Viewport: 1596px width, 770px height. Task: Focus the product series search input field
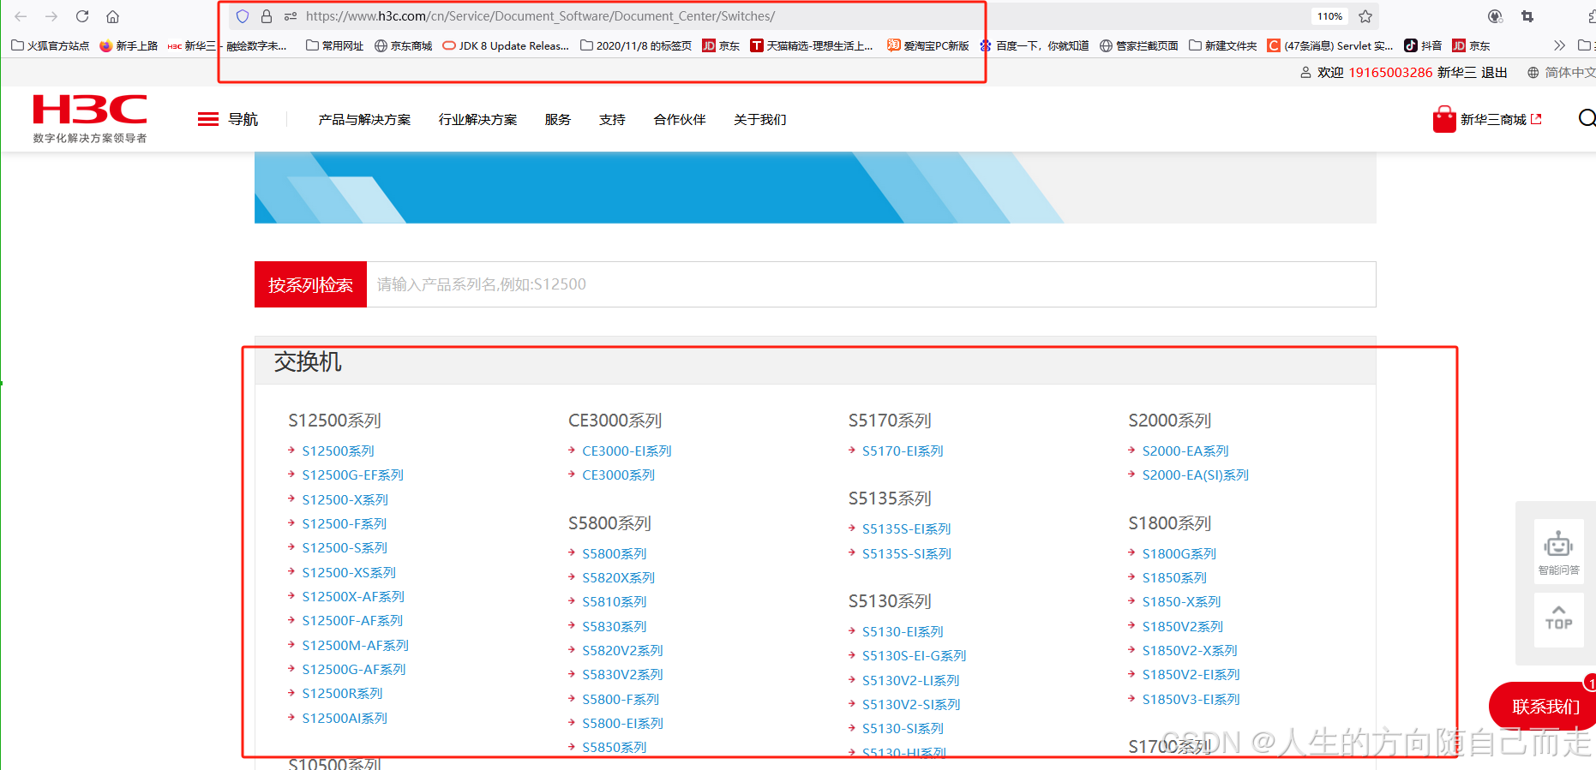click(x=871, y=284)
